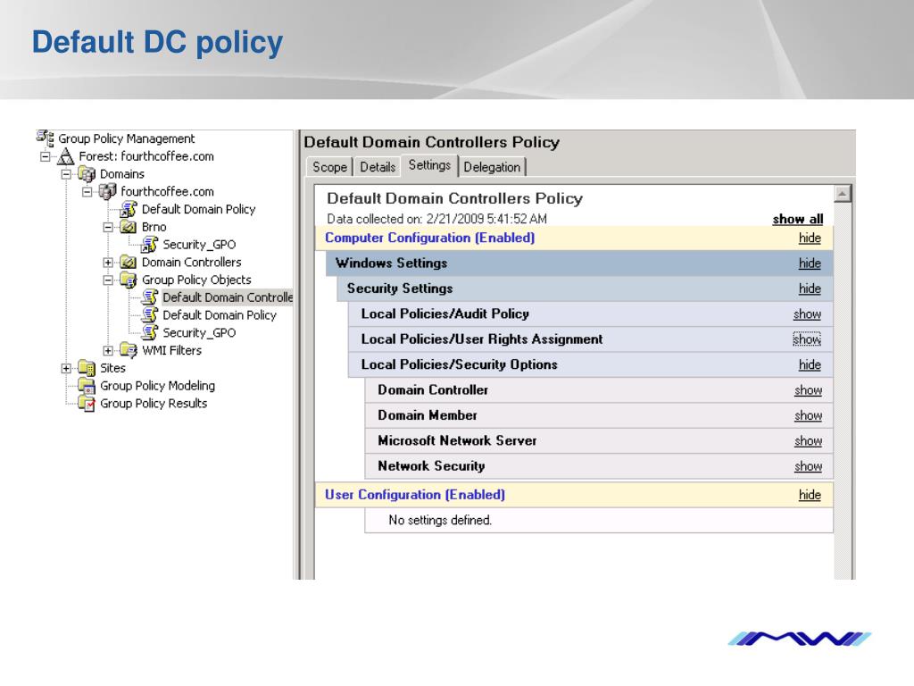Screen dimensions: 914x686
Task: Click the Default Domain Policy link icon directly under fourthcoffee.com
Action: (129, 209)
